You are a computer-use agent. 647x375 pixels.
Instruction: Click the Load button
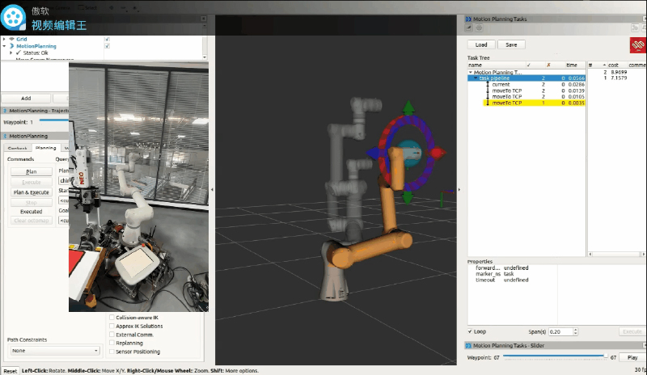click(481, 44)
